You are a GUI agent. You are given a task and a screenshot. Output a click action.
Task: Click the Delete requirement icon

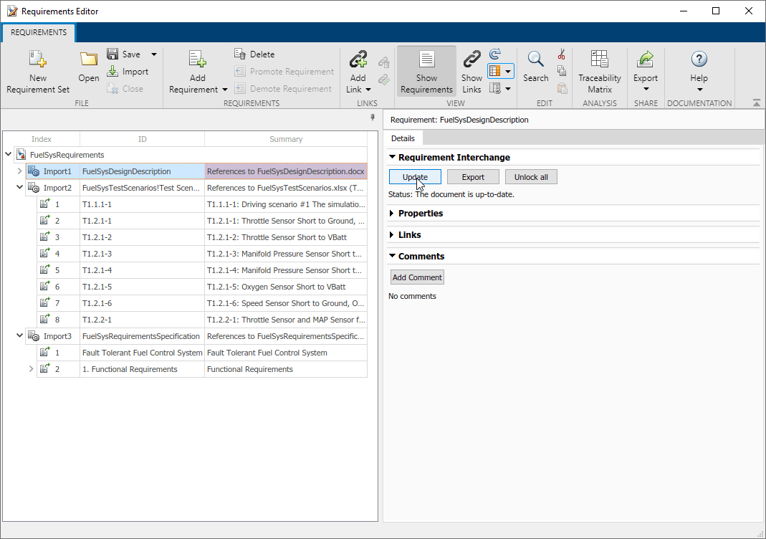pyautogui.click(x=241, y=54)
